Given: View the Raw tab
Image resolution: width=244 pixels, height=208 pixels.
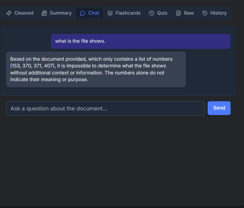Looking at the screenshot, I should click(185, 13).
